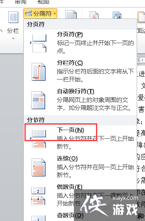Click the 分页符(P) page break icon
145x221 pixels.
tap(38, 43)
